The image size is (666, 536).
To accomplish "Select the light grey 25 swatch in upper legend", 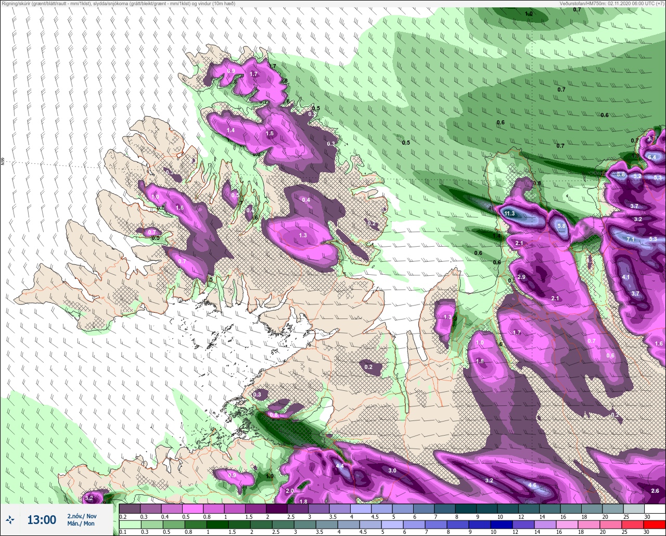I will [633, 508].
